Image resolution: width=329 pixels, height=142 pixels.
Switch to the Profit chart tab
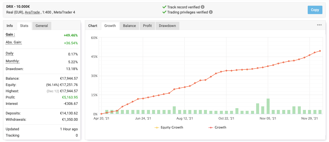click(x=147, y=26)
